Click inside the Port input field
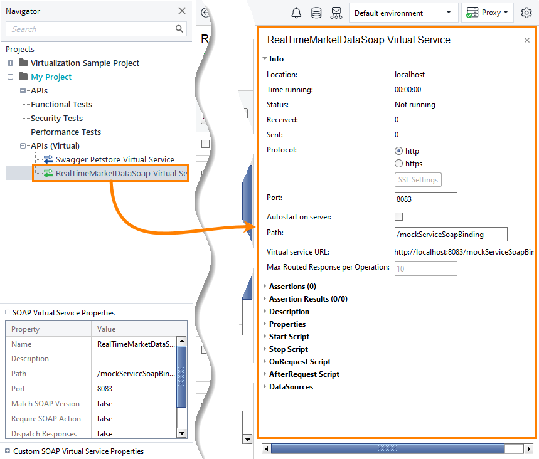 tap(425, 199)
